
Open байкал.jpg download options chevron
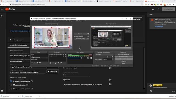(18, 97)
